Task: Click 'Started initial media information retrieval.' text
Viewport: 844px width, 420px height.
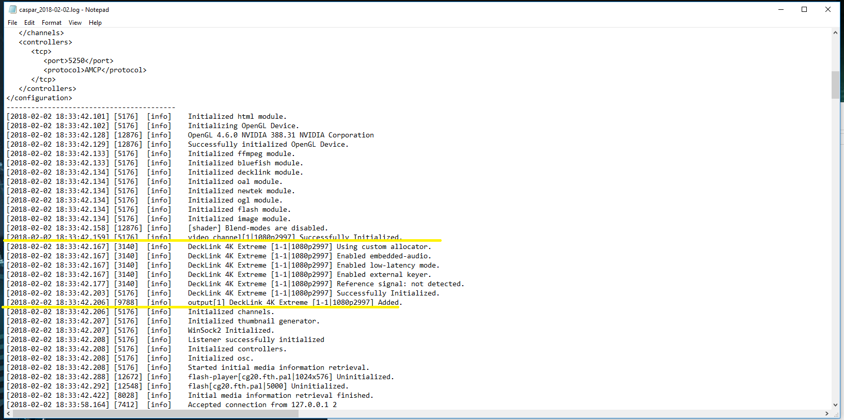Action: click(x=278, y=368)
